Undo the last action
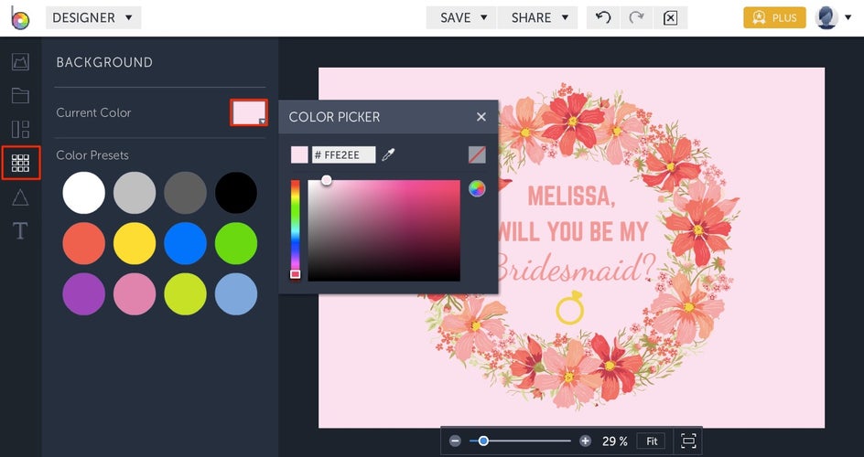The image size is (864, 457). [603, 17]
